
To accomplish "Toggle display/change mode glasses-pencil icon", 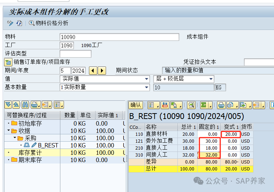I will click(10, 23).
